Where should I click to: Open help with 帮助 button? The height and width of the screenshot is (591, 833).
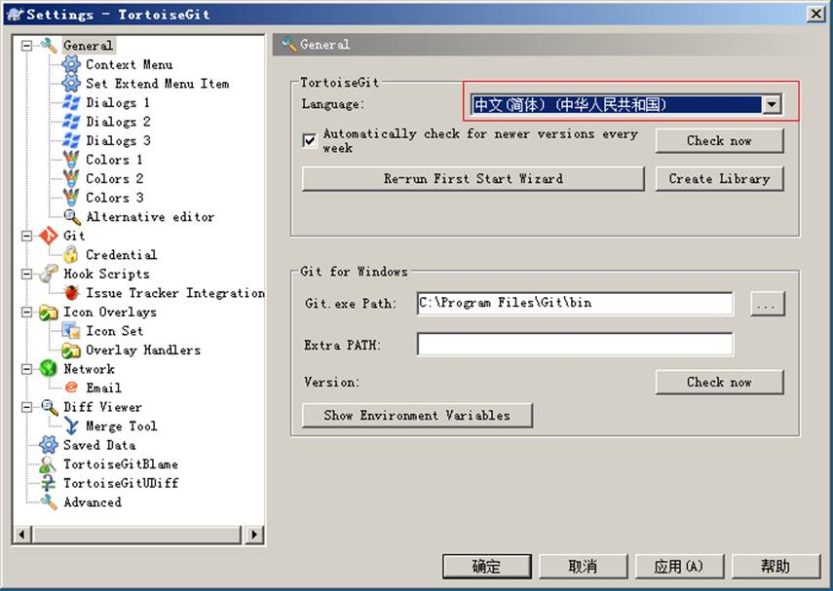click(x=776, y=567)
